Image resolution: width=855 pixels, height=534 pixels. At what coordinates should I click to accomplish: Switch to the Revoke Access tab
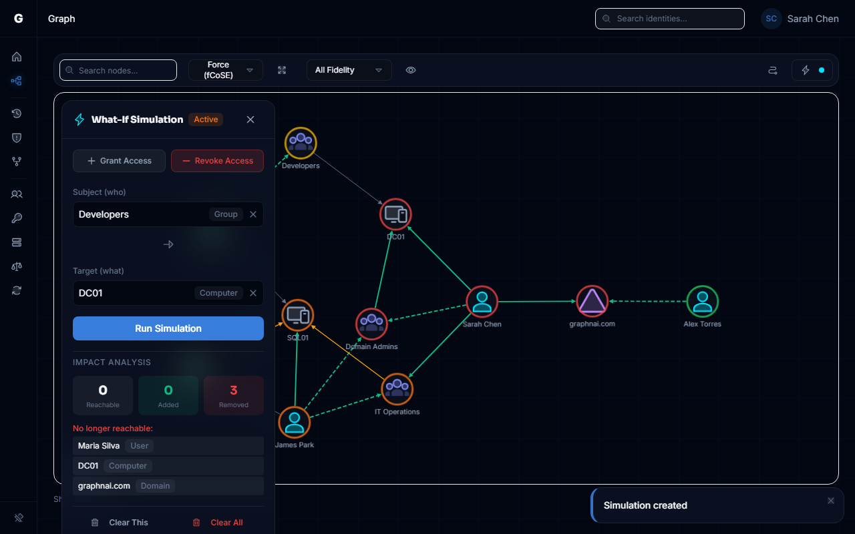pos(217,160)
